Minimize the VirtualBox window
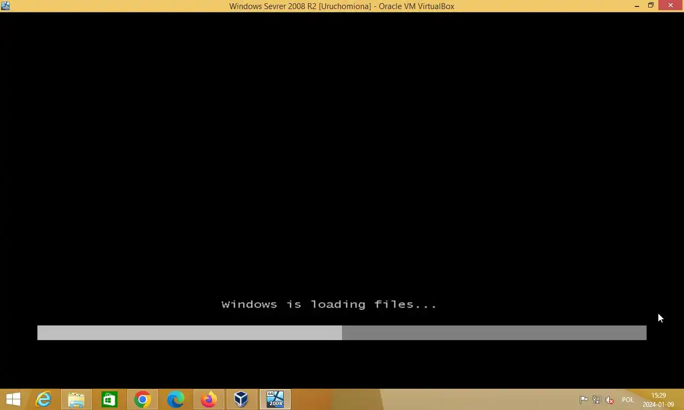This screenshot has width=684, height=410. pos(637,6)
